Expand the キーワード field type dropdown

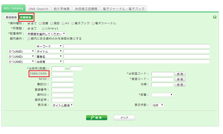(49, 46)
